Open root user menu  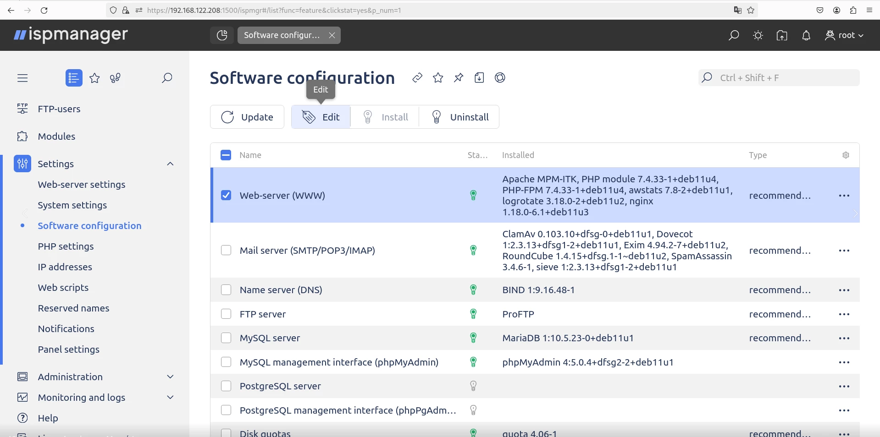(x=844, y=35)
